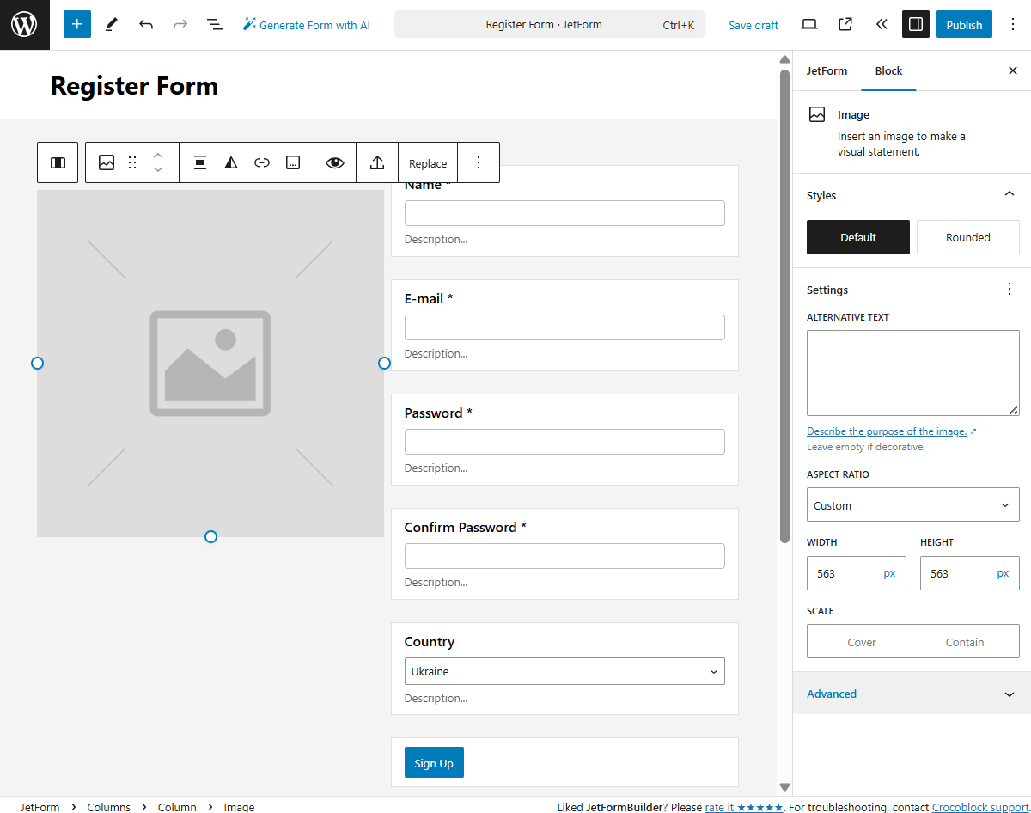Open the Aspect Ratio dropdown
Viewport: 1031px width, 813px height.
(x=912, y=504)
